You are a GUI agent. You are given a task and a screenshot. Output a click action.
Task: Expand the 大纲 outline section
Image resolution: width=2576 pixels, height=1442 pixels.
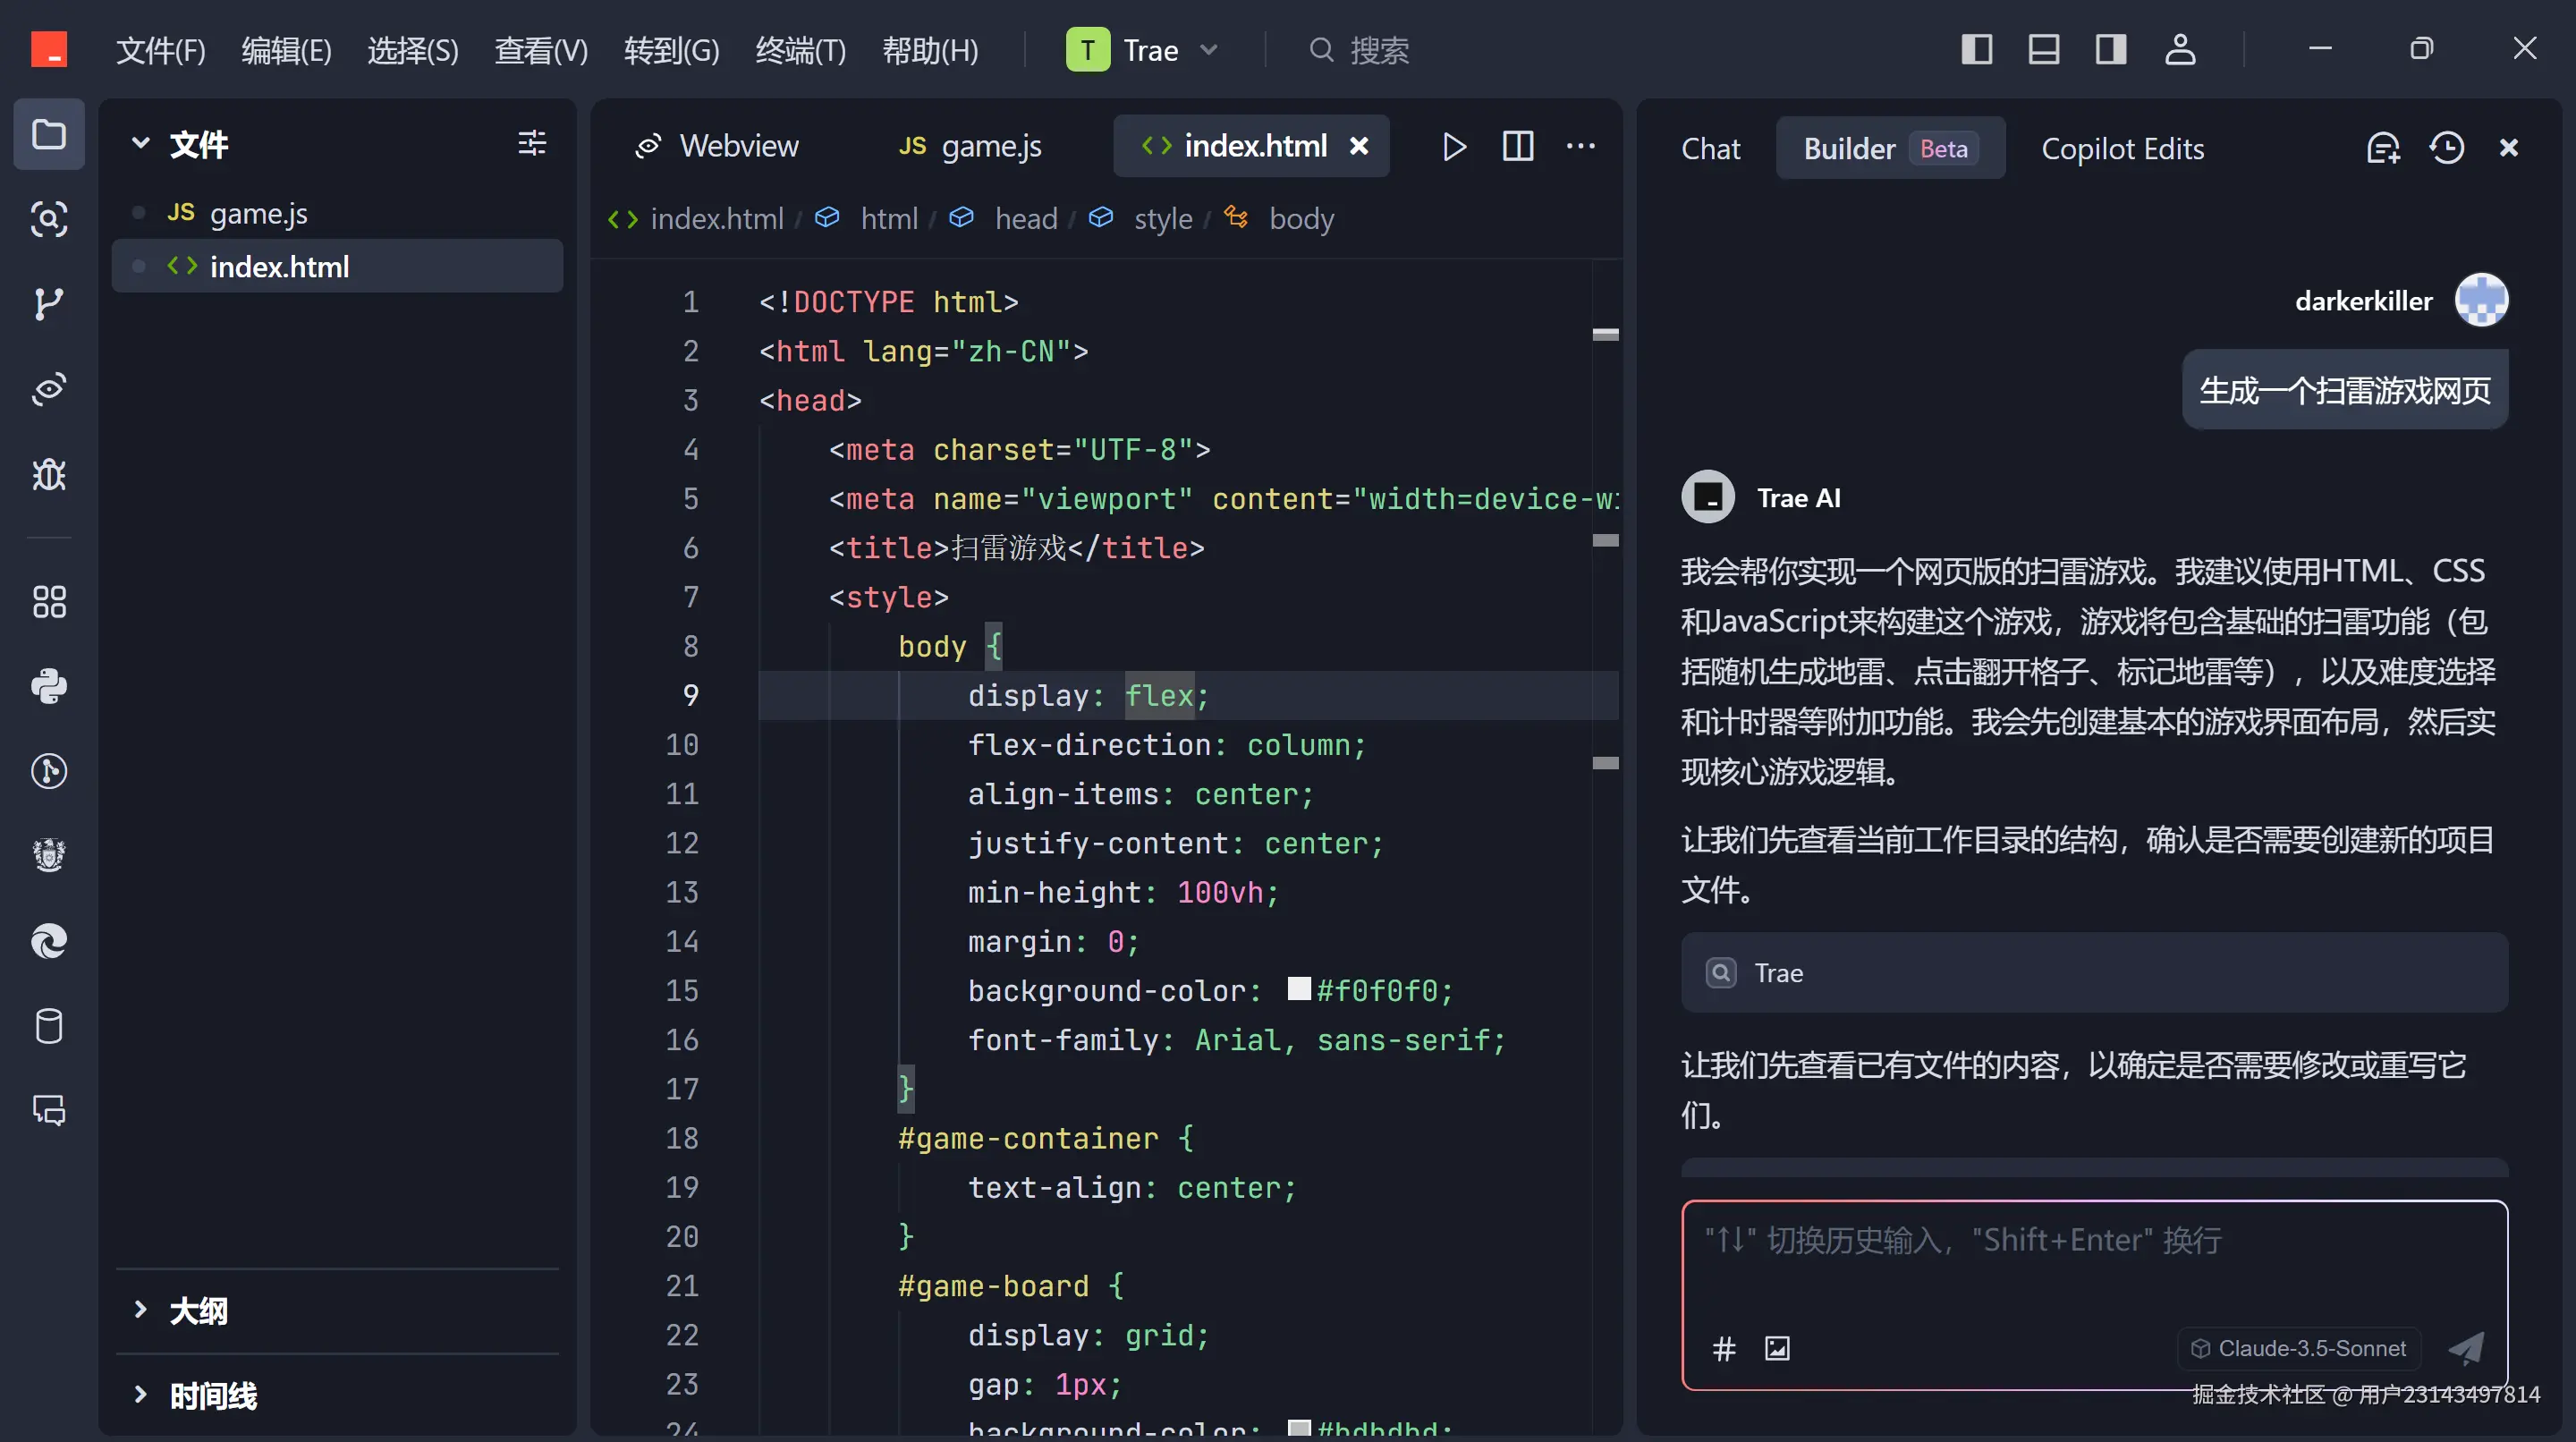(198, 1310)
